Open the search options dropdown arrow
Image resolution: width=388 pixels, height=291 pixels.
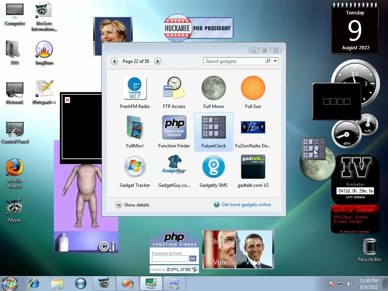click(x=275, y=61)
